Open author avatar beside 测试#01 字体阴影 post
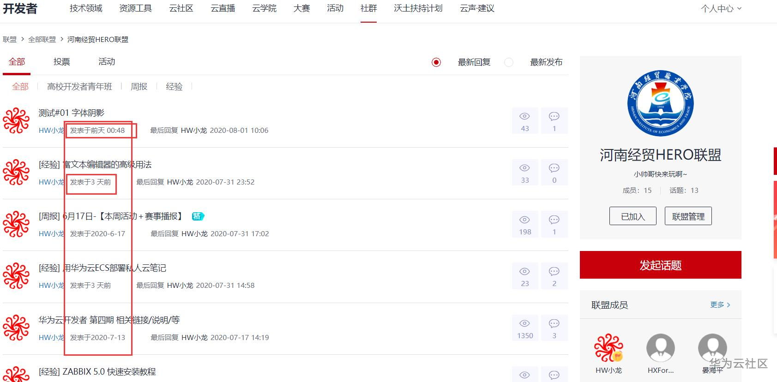Viewport: 777px width, 382px height. pos(16,121)
